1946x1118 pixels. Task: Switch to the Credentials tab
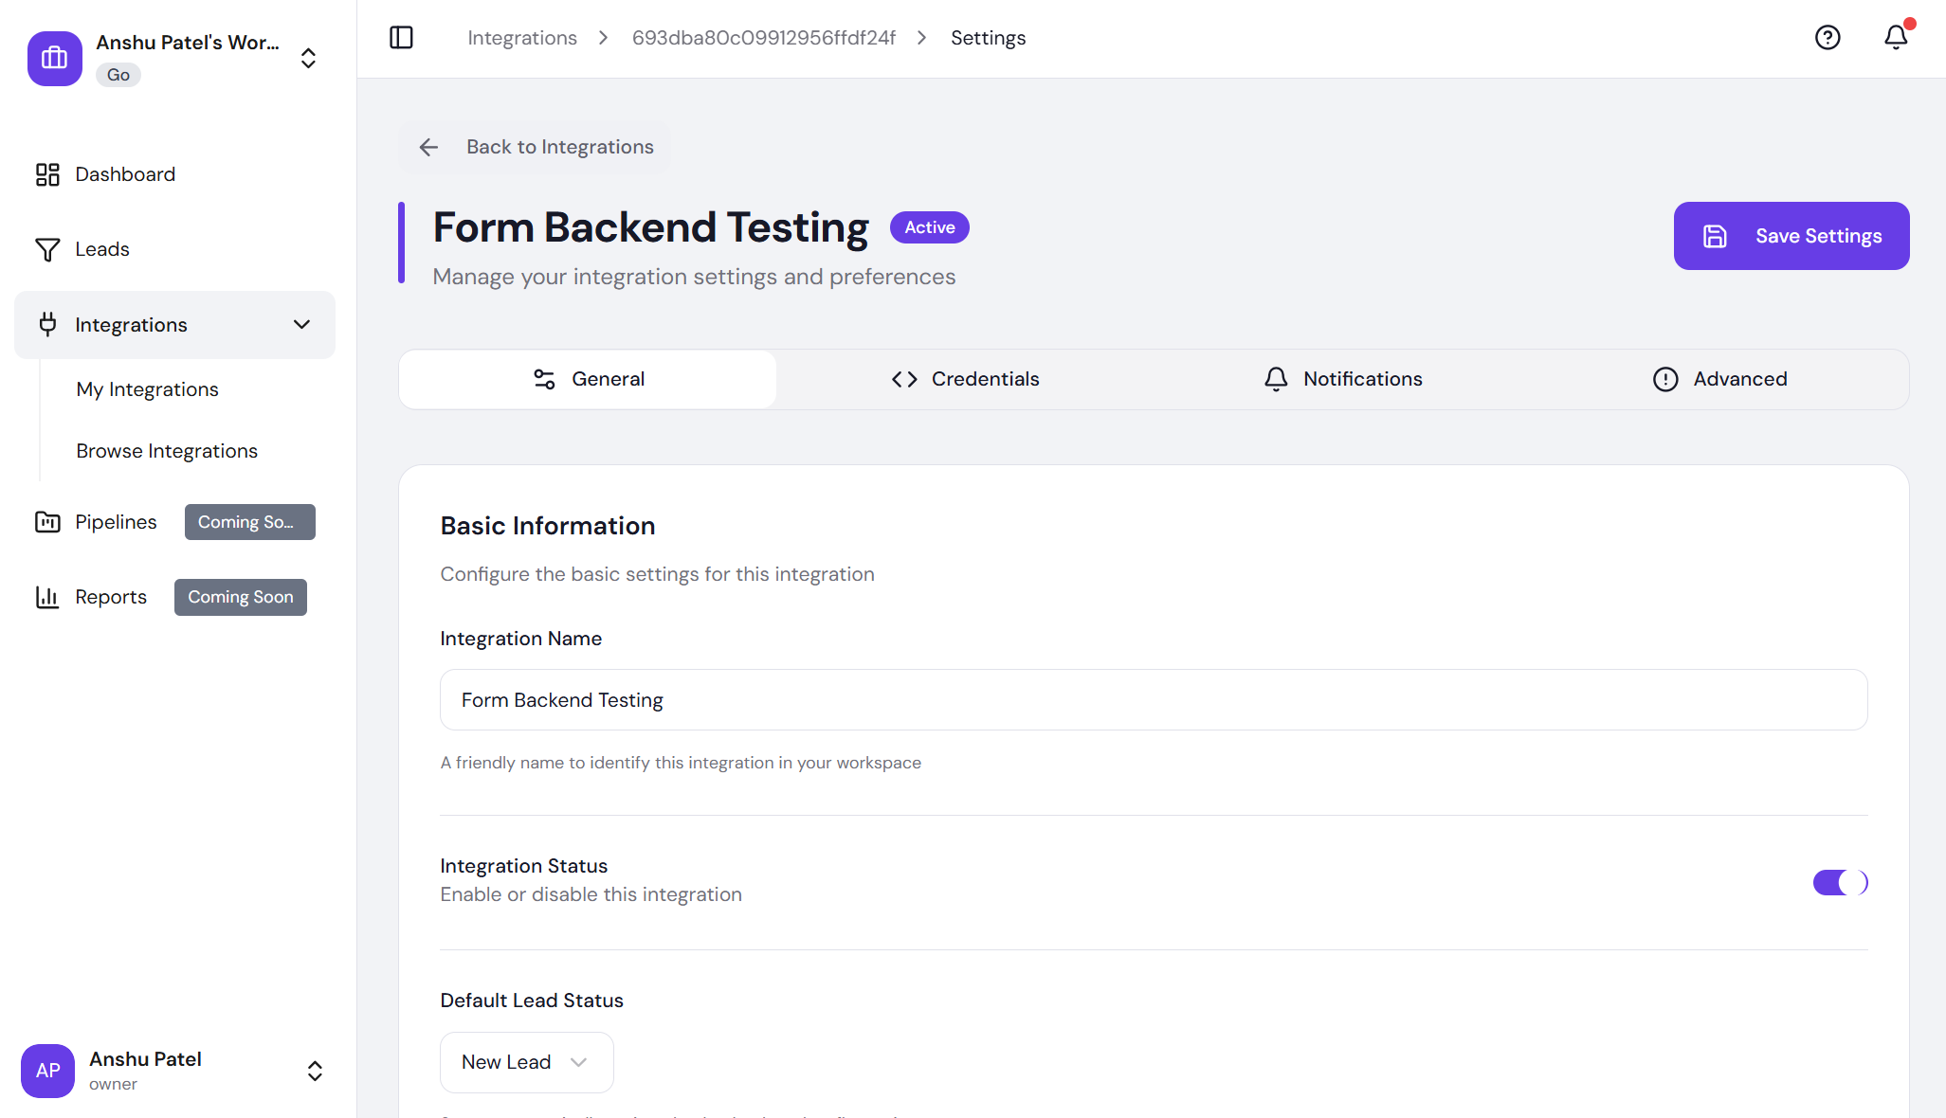965,379
